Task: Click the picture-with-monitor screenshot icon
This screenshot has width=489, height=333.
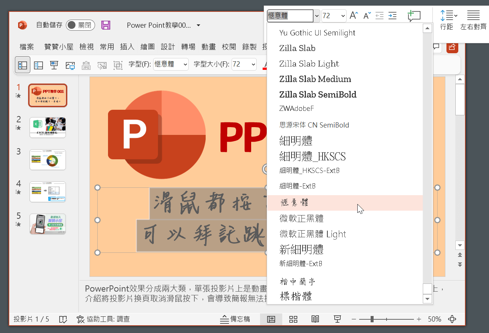Action: [x=70, y=65]
